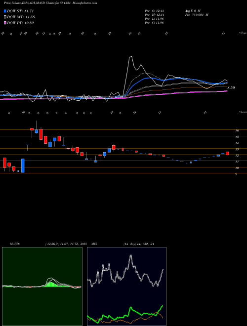Click the MACD (12,26,9) values text
This screenshot has width=247, height=326.
point(66,244)
